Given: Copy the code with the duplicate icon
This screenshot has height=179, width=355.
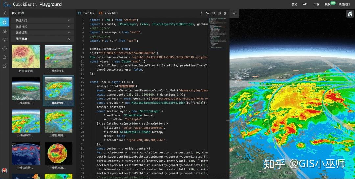Looking at the screenshot, I should click(225, 13).
